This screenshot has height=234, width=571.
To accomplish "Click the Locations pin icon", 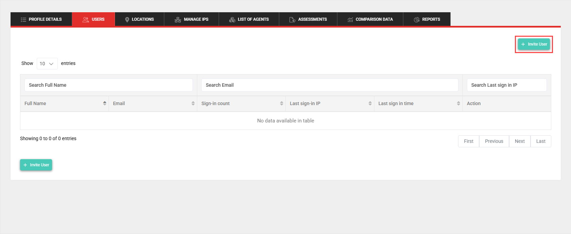I will click(127, 19).
